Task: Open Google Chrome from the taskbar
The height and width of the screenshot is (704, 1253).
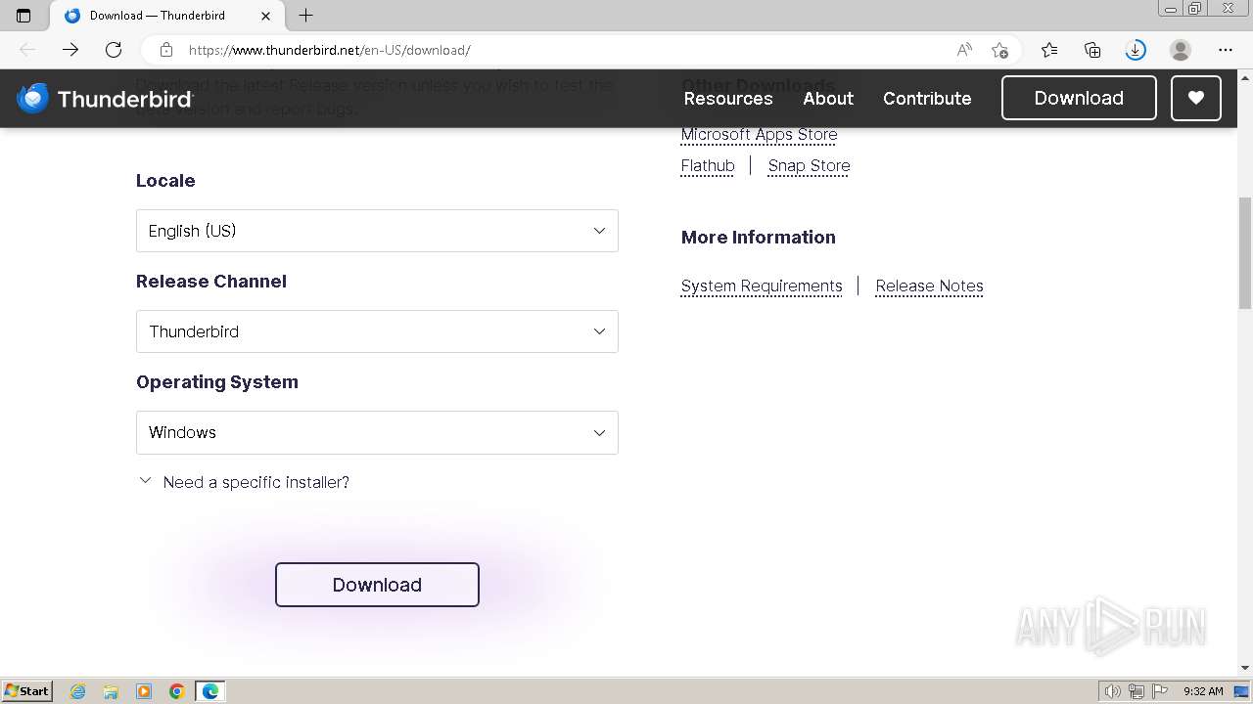Action: pyautogui.click(x=177, y=691)
